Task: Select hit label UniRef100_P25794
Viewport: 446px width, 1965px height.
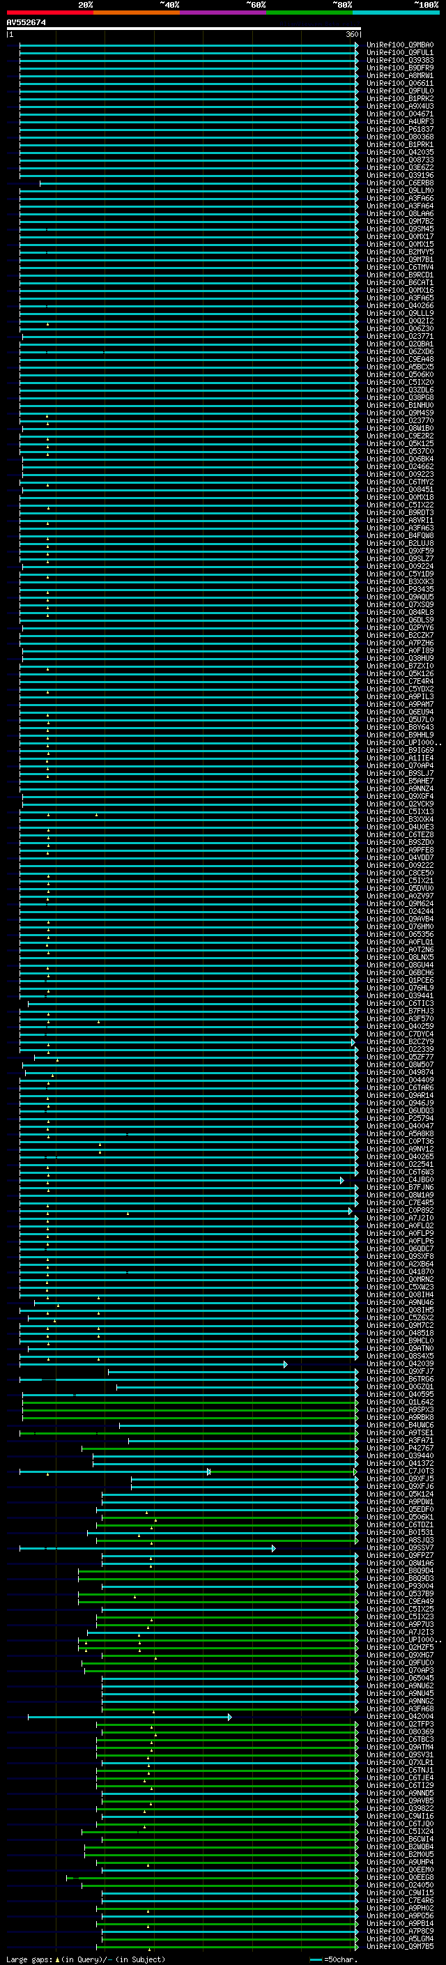Action: pos(400,1118)
